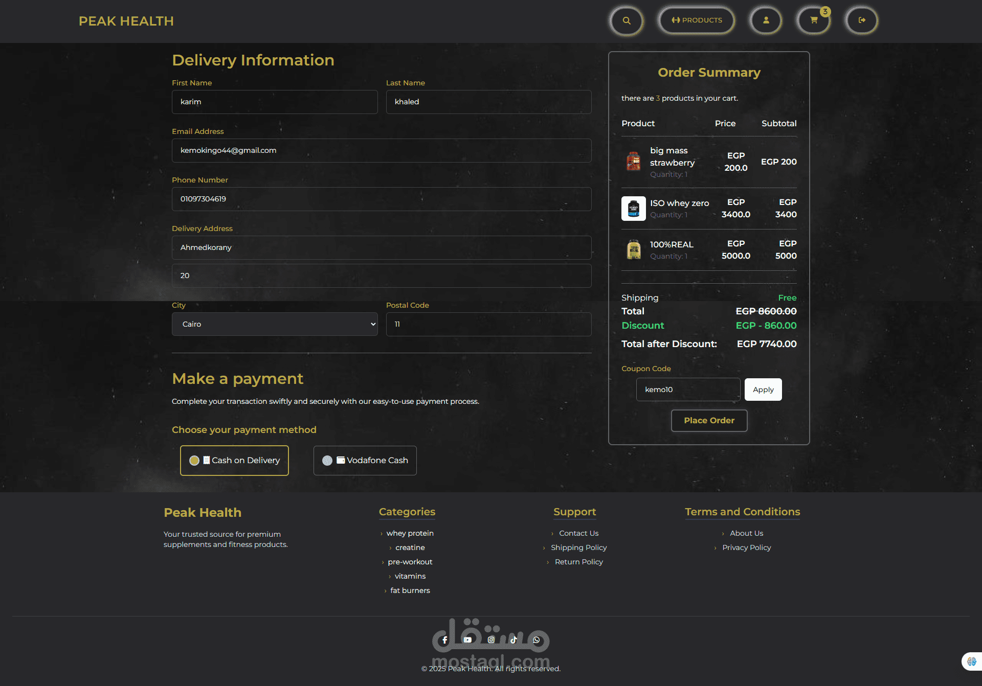Open the YouTube icon in footer
Viewport: 982px width, 686px height.
coord(467,640)
